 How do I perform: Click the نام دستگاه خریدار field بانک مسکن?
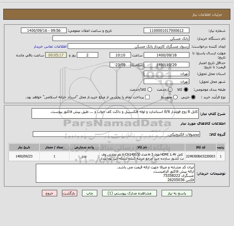point(121,39)
